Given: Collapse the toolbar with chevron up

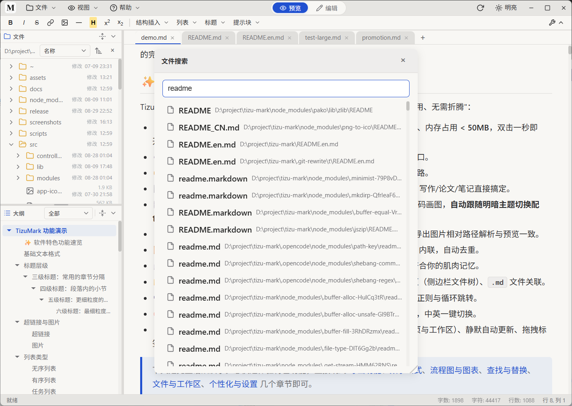Looking at the screenshot, I should (x=561, y=23).
